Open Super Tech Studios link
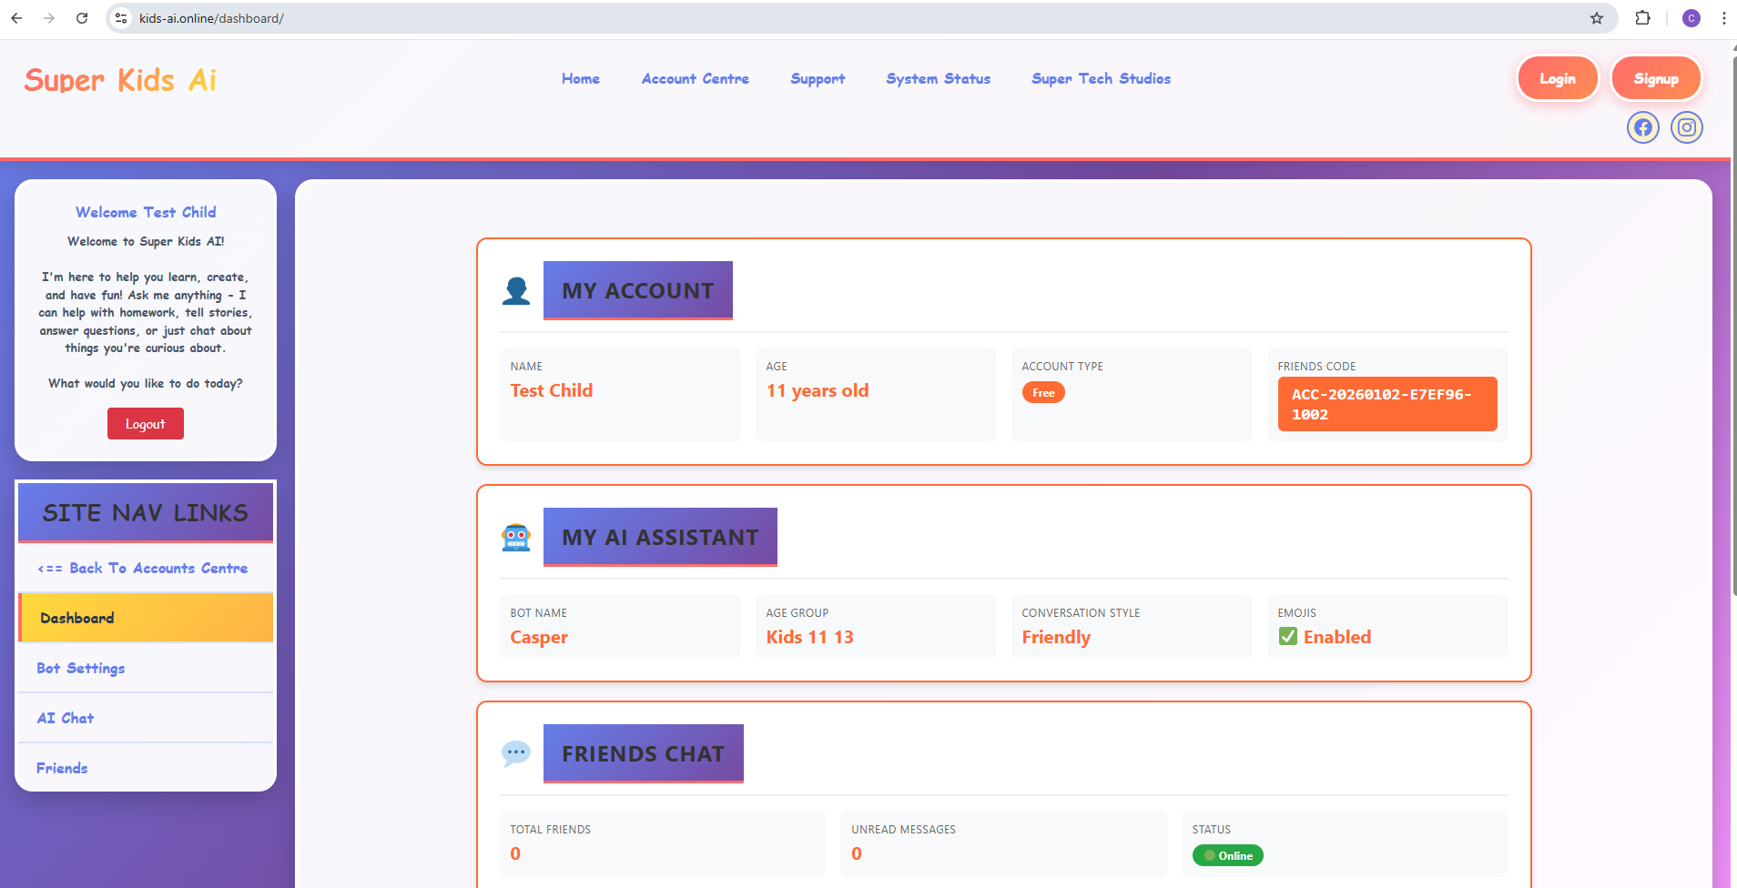Image resolution: width=1737 pixels, height=888 pixels. (1102, 79)
